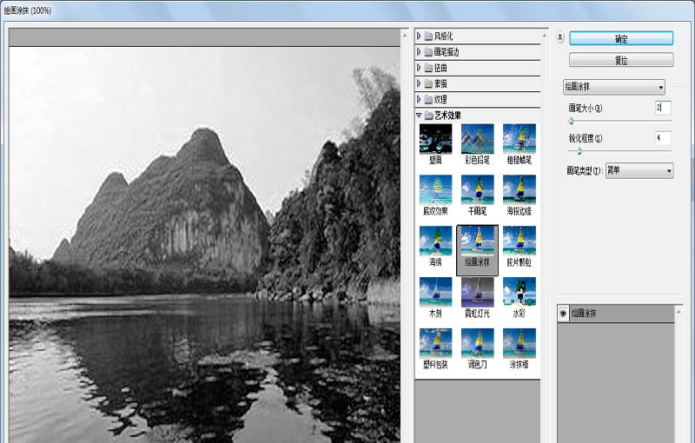Apply the 海绵 filter thumbnail
The image size is (695, 443).
coord(436,241)
